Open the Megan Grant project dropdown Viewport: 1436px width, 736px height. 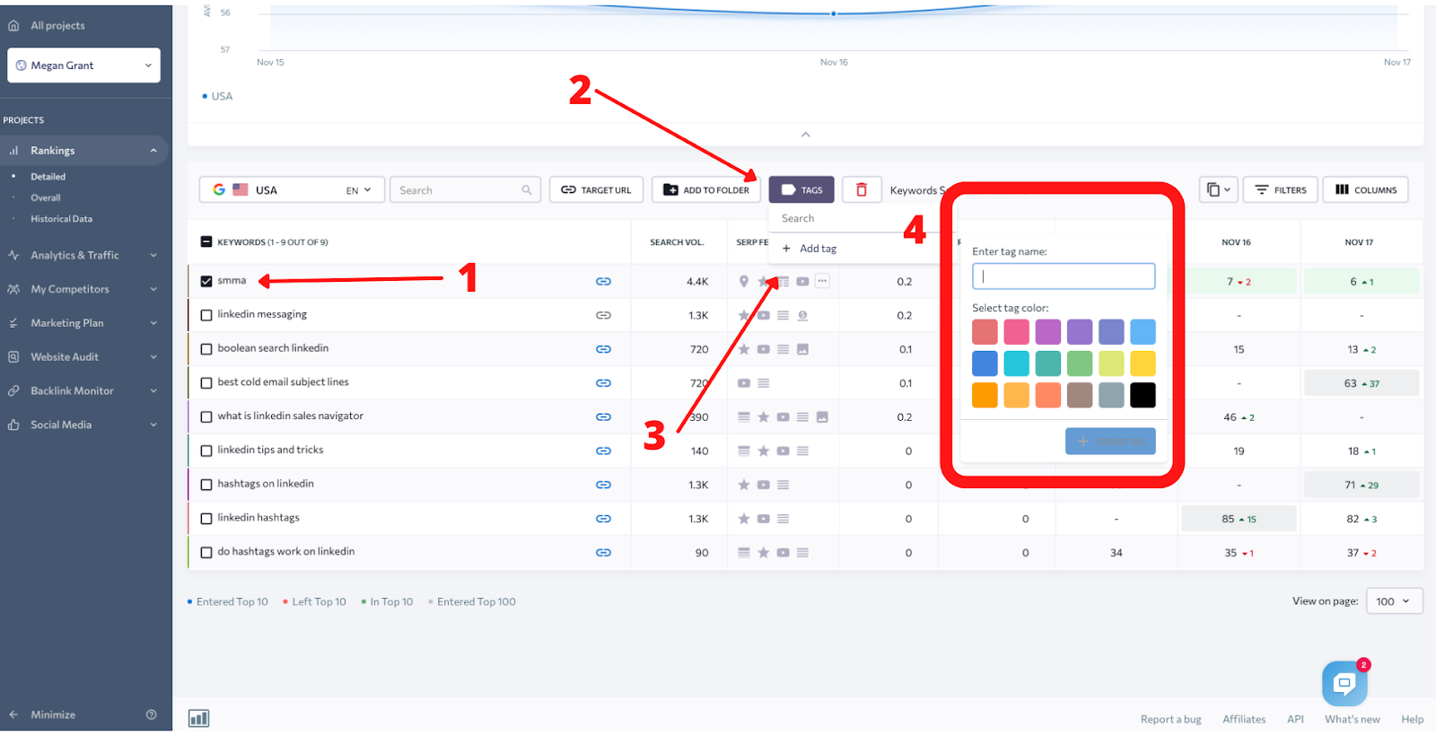[84, 66]
